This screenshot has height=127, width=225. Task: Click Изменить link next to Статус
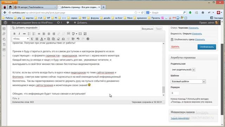[x=193, y=28]
